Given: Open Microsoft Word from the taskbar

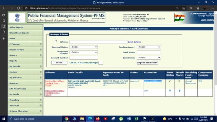Looking at the screenshot, I should 129,119.
